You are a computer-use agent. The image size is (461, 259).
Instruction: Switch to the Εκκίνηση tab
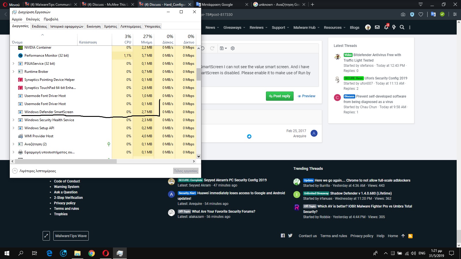click(x=94, y=26)
